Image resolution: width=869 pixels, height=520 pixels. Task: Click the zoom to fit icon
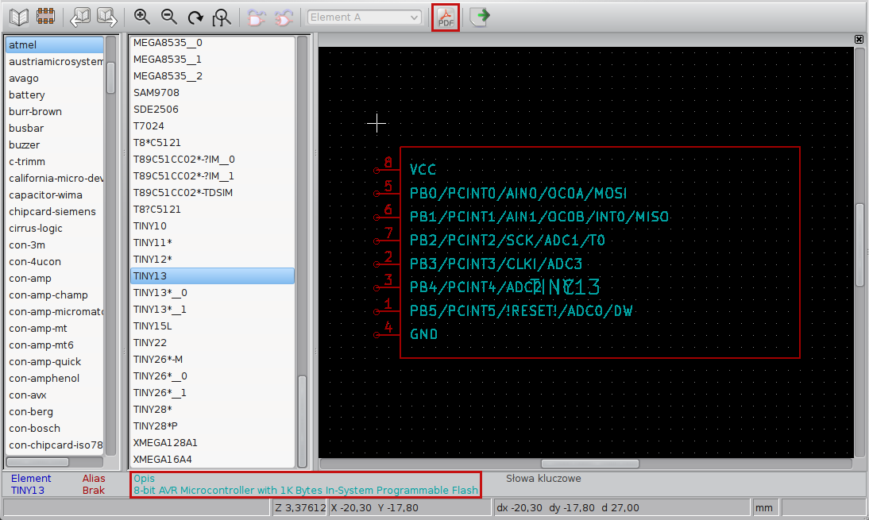(x=222, y=17)
